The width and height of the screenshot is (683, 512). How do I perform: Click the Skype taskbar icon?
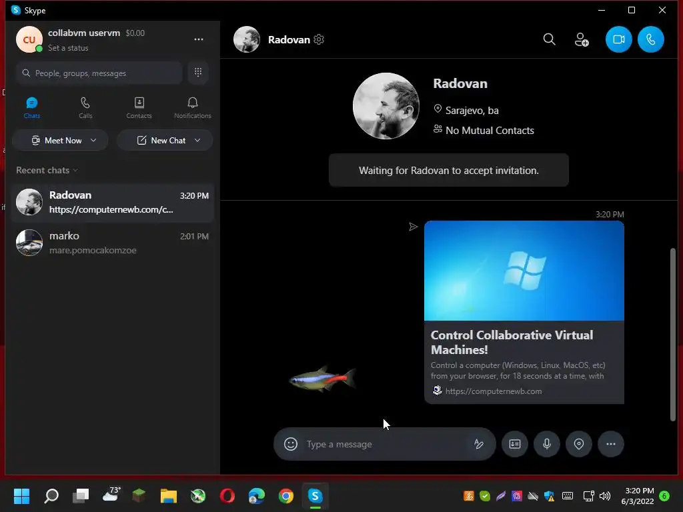point(315,496)
